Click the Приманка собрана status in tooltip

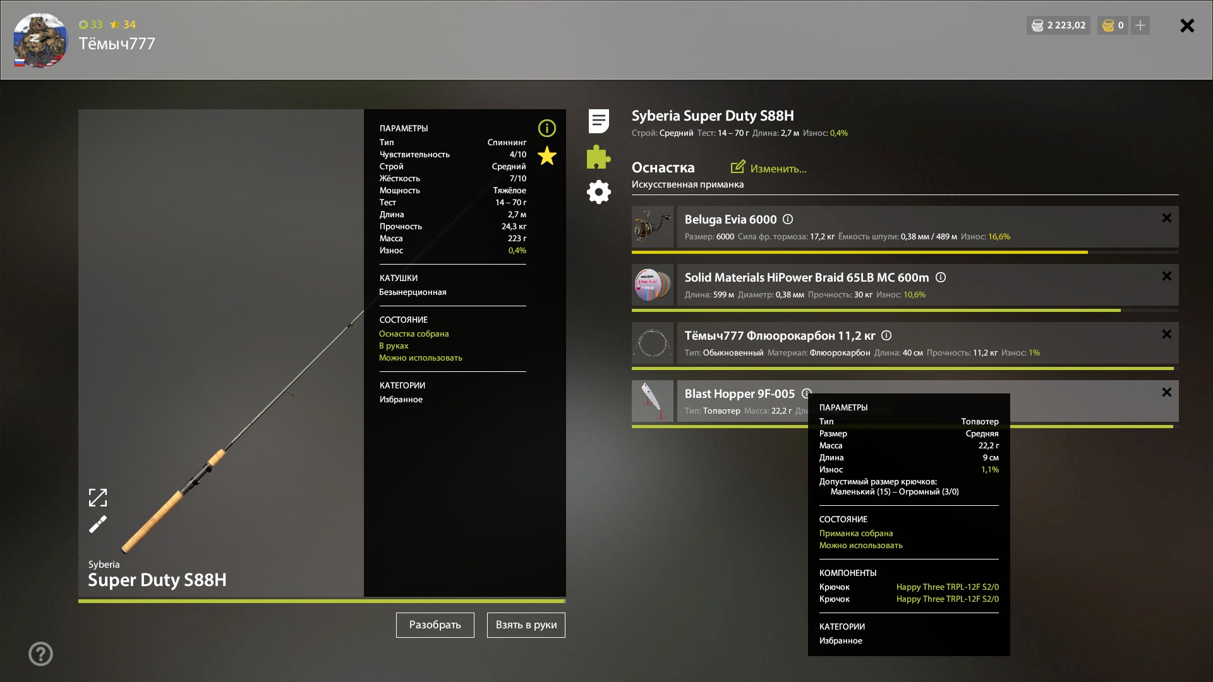point(856,534)
